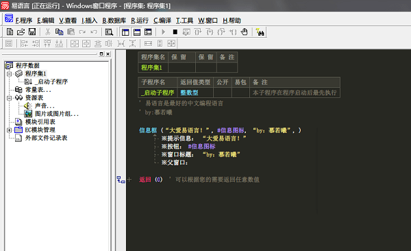This screenshot has height=251, width=411.
Task: Click the Run (play triangle) button
Action: pyautogui.click(x=164, y=32)
